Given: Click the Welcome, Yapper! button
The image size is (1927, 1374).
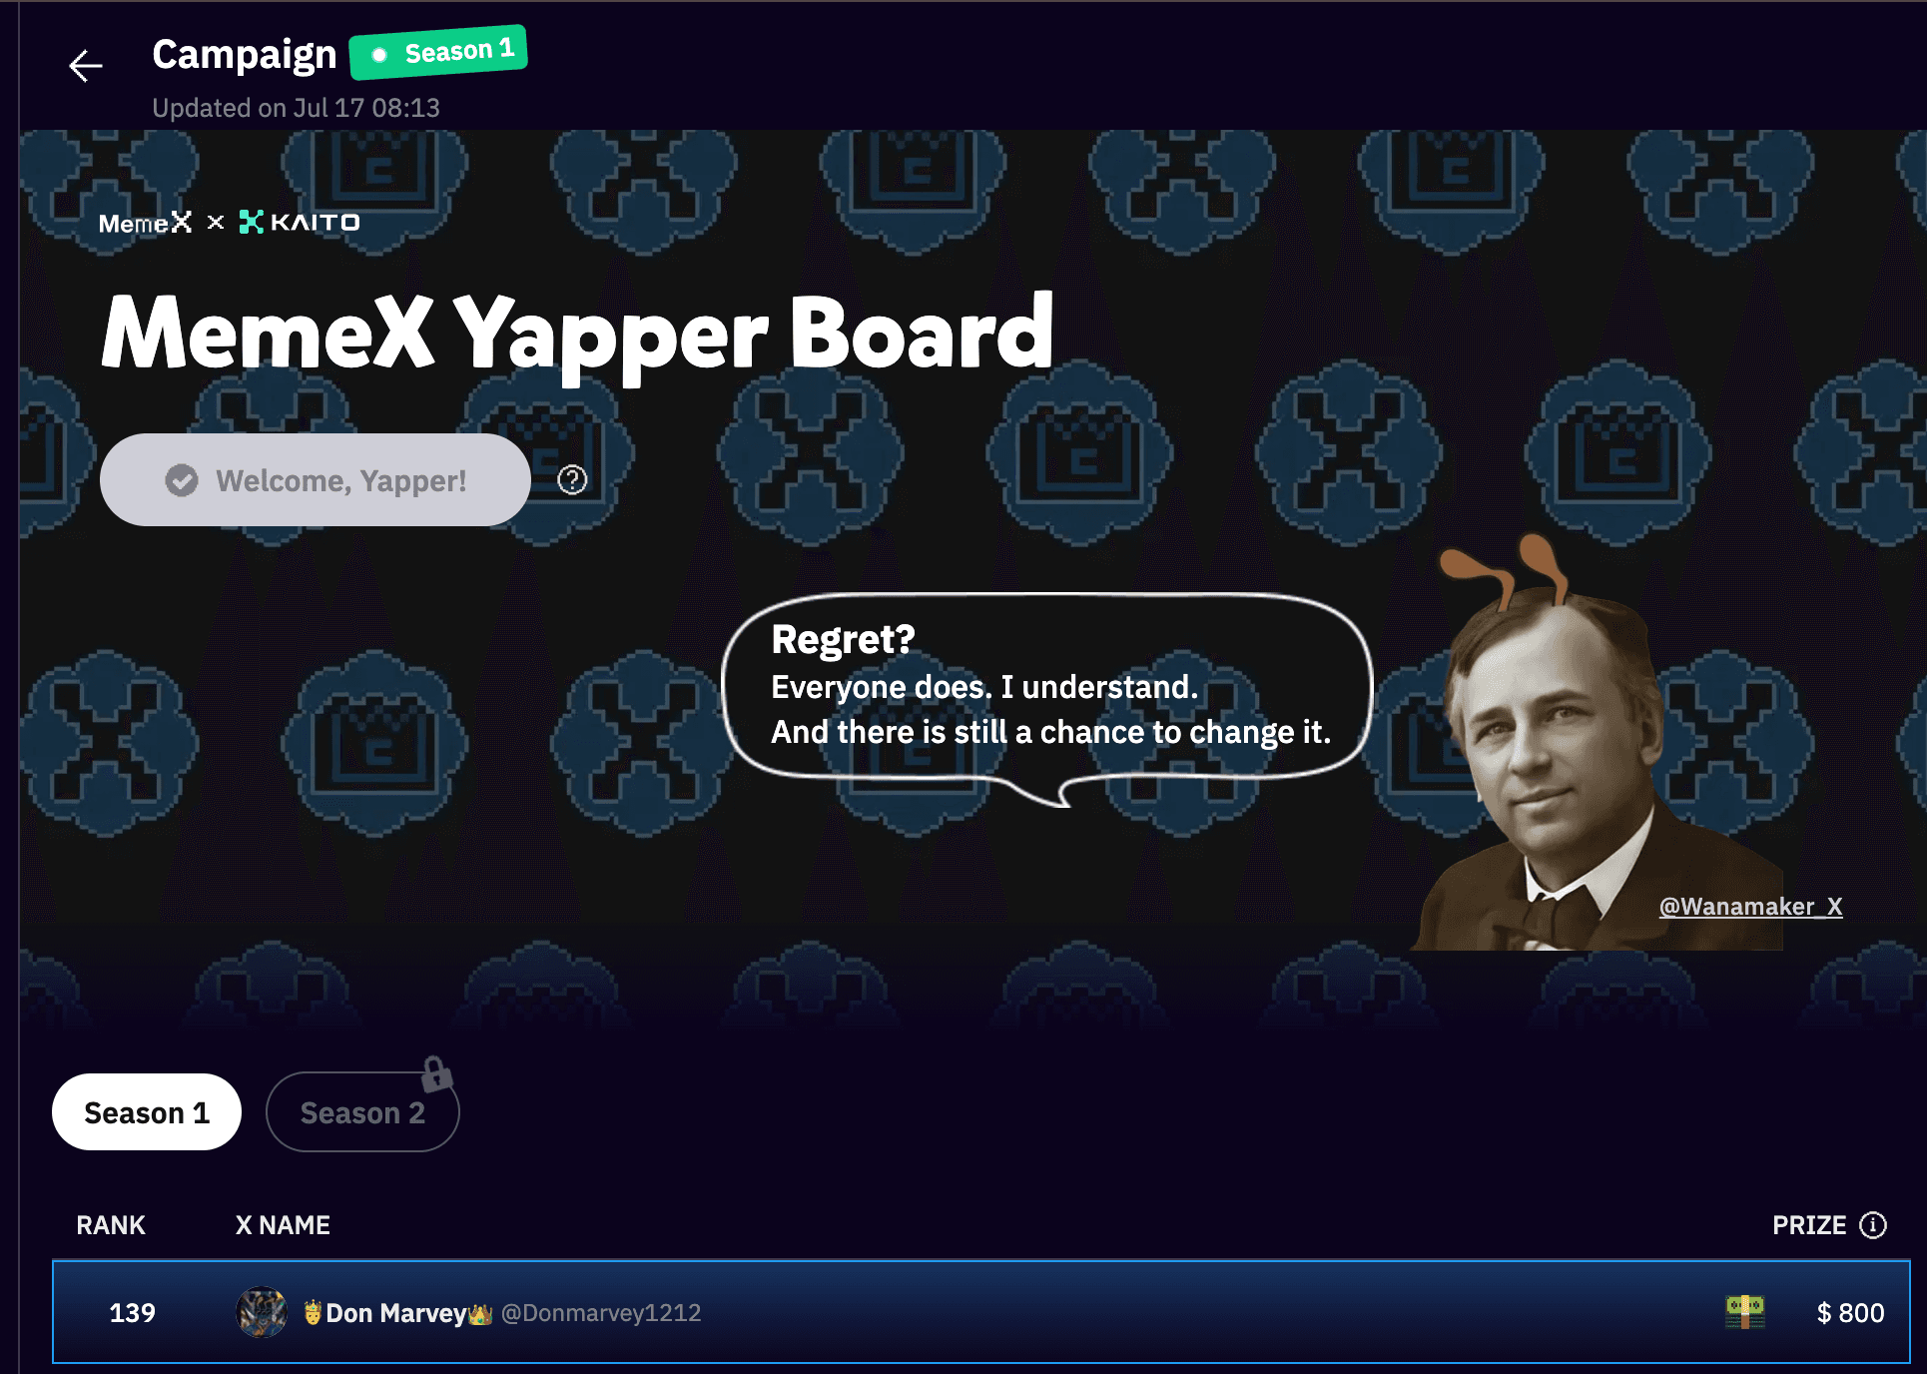Looking at the screenshot, I should point(315,480).
